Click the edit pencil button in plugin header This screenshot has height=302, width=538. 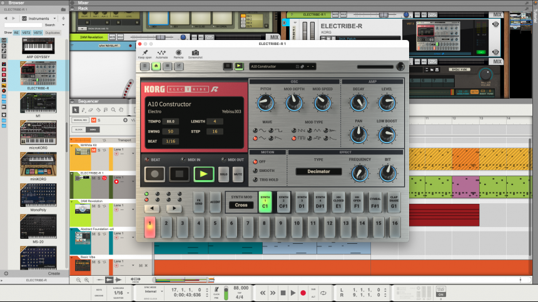[x=179, y=66]
